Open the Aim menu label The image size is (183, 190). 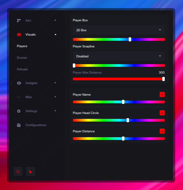click(x=28, y=20)
